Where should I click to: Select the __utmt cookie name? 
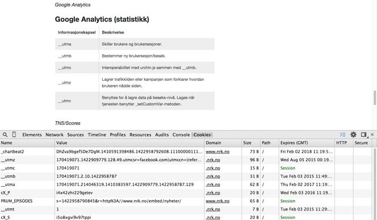click(8, 209)
